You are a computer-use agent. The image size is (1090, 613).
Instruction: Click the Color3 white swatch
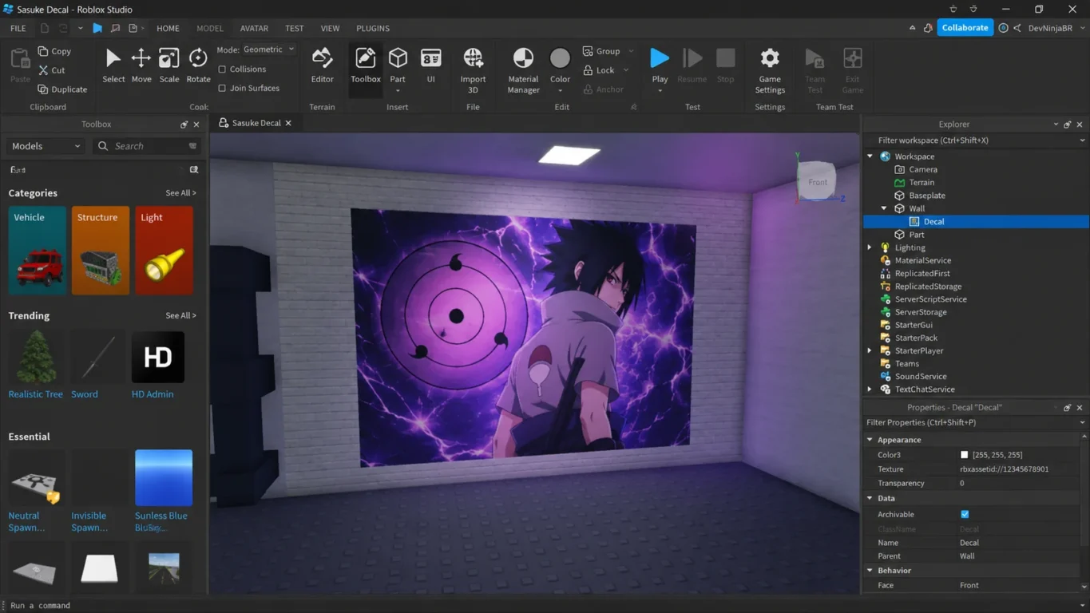[x=964, y=455]
